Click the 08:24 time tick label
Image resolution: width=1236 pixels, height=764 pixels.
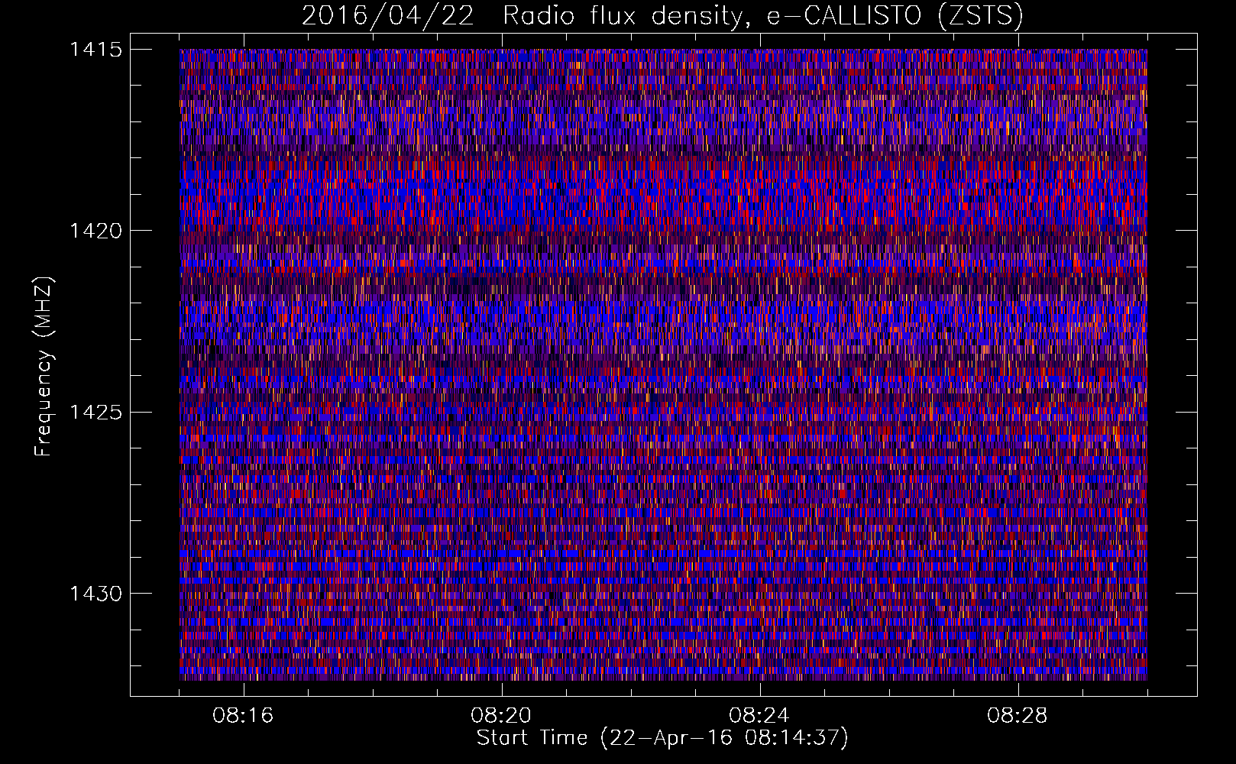(x=759, y=715)
